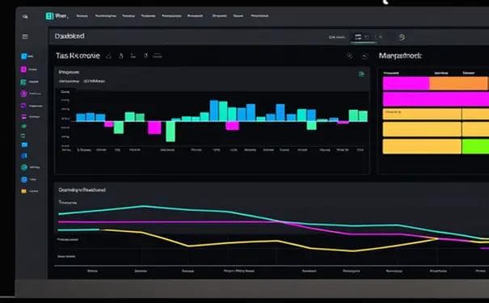Click the circular icon at header bar's right
Image resolution: width=489 pixels, height=303 pixels.
402,37
